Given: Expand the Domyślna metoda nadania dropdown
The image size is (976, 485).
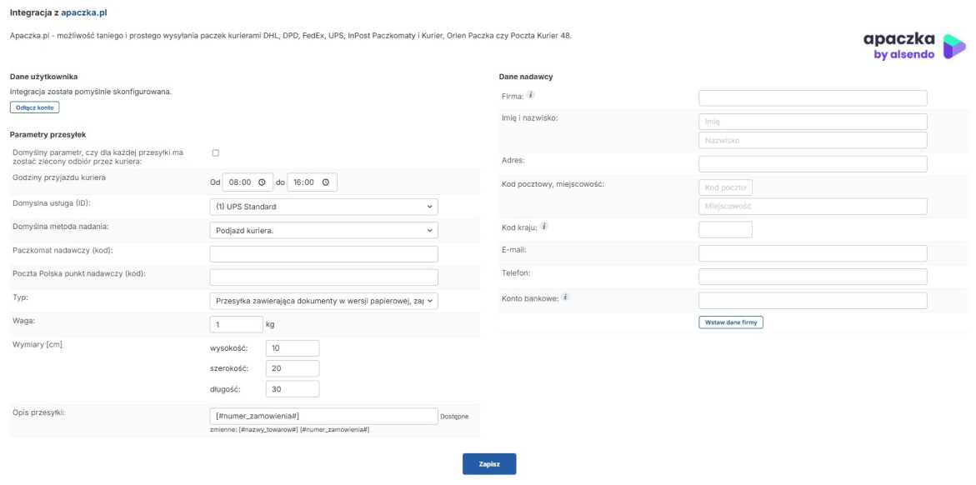Looking at the screenshot, I should 323,230.
